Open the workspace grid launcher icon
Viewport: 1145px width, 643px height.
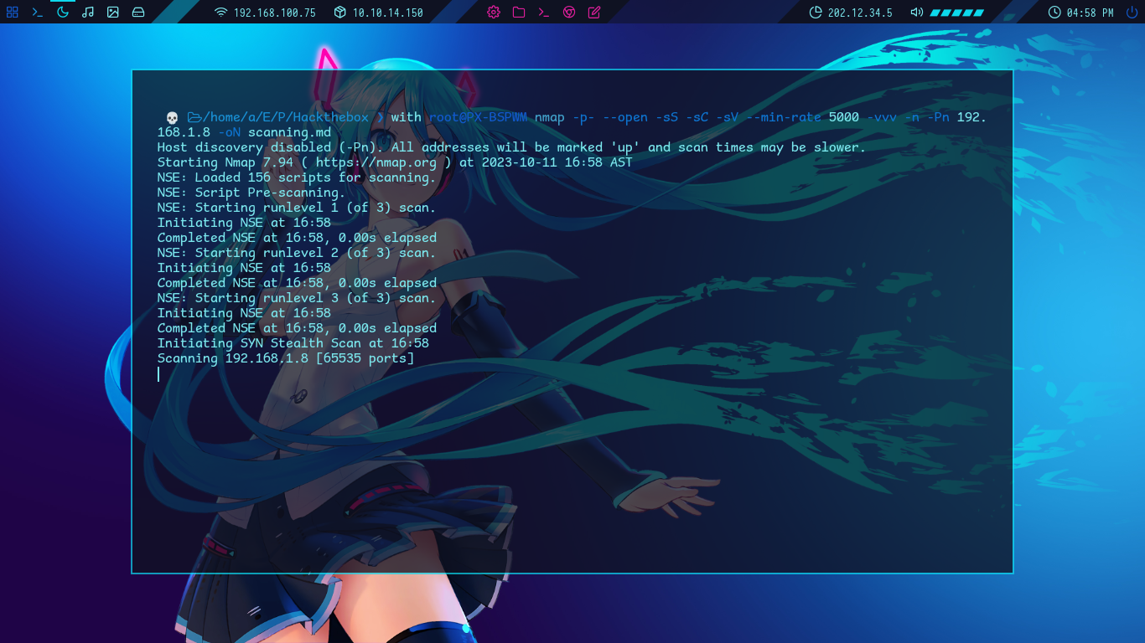pos(12,12)
